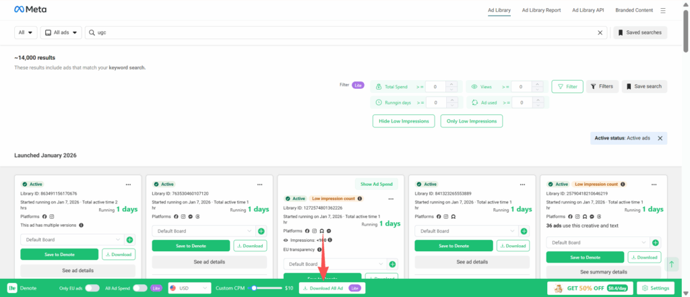This screenshot has height=297, width=690.
Task: Open the All country dropdown
Action: point(26,32)
